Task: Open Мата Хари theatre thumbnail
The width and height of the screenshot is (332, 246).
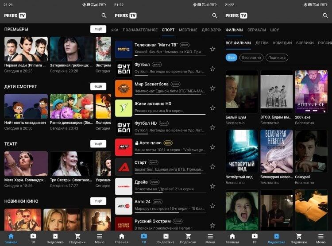Action: pyautogui.click(x=26, y=164)
